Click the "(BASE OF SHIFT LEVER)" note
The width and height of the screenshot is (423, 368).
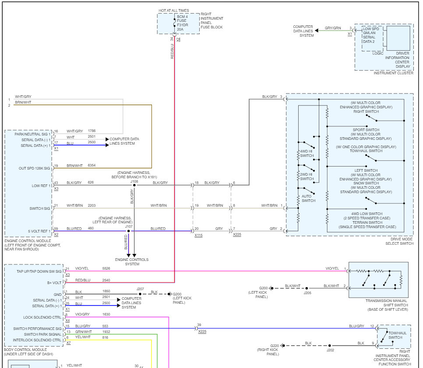[x=388, y=309]
